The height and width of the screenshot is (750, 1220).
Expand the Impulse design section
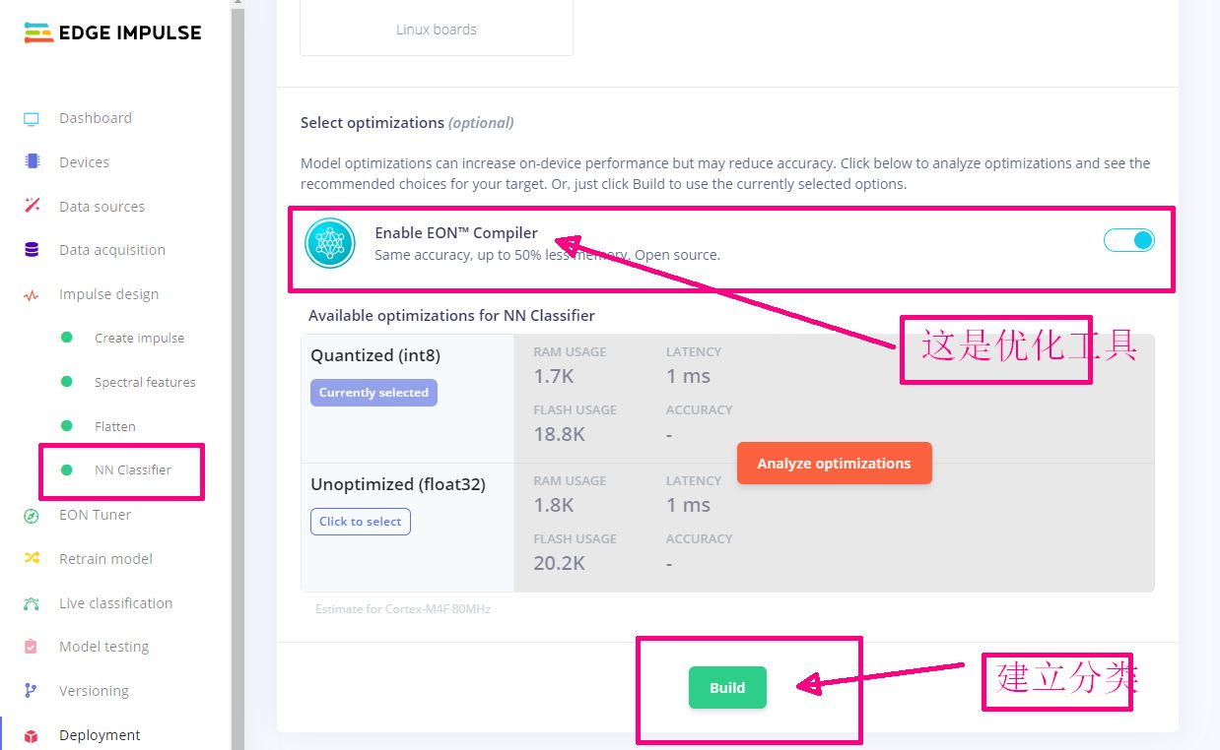[x=108, y=294]
